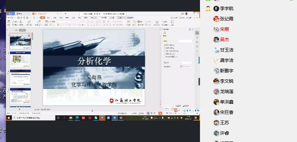Click the Bold formatting icon
The image size is (297, 142).
pos(58,25)
